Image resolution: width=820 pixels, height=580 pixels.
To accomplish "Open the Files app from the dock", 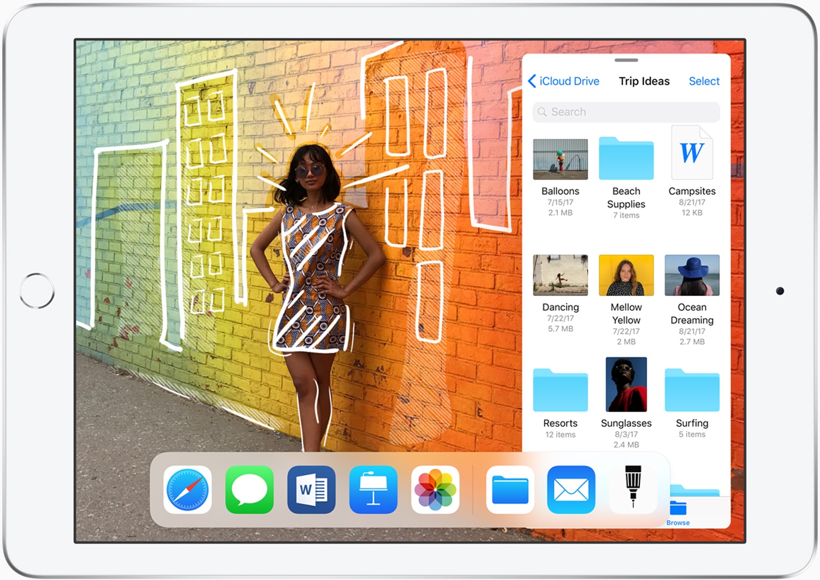I will click(x=510, y=489).
